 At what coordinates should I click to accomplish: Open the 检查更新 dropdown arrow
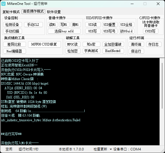click(111, 149)
